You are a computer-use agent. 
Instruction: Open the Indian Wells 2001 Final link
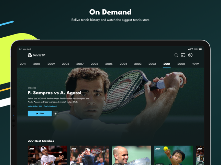[x=42, y=106]
